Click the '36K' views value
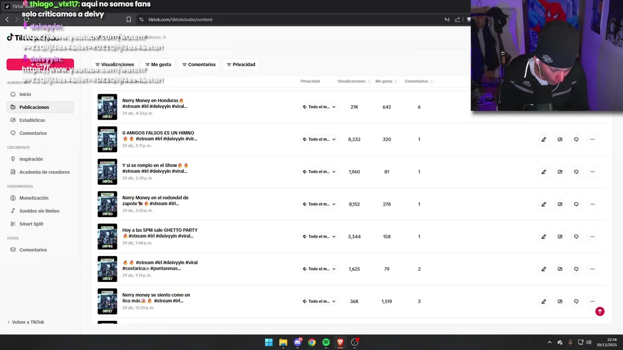The height and width of the screenshot is (350, 623). [x=354, y=301]
